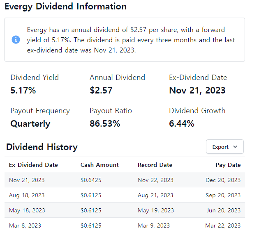Screen dimensions: 259x230
Task: Click the blue info icon
Action: tap(16, 39)
